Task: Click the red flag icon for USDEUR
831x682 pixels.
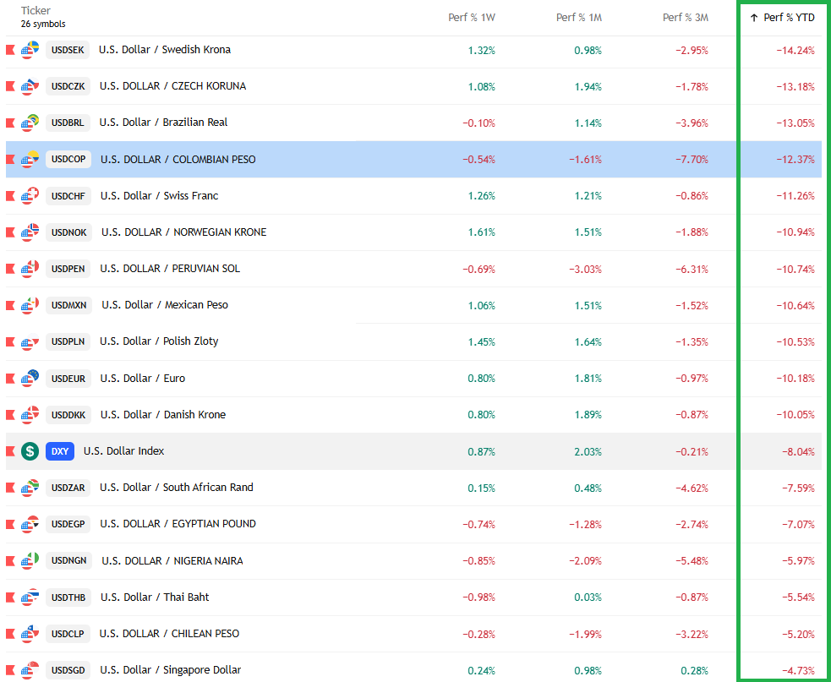Action: tap(10, 379)
